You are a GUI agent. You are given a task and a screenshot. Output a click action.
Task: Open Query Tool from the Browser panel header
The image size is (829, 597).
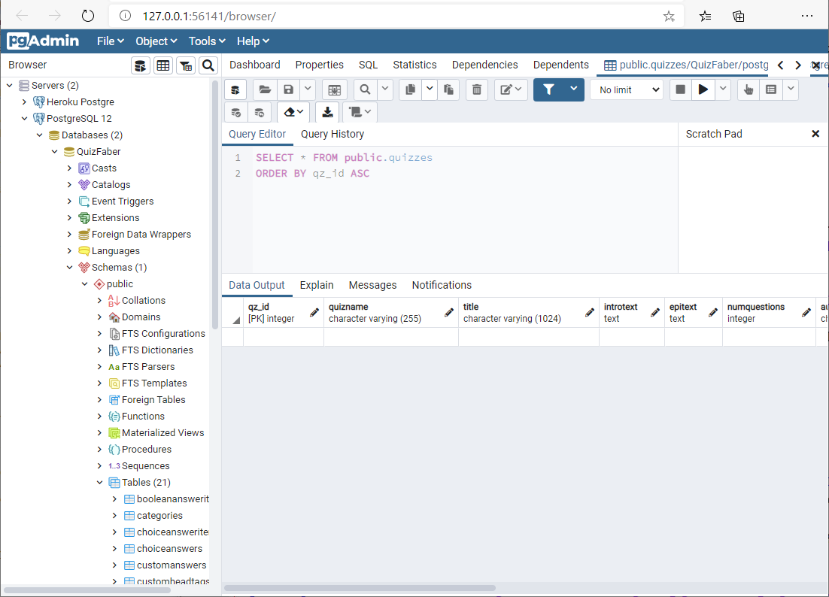click(x=141, y=65)
